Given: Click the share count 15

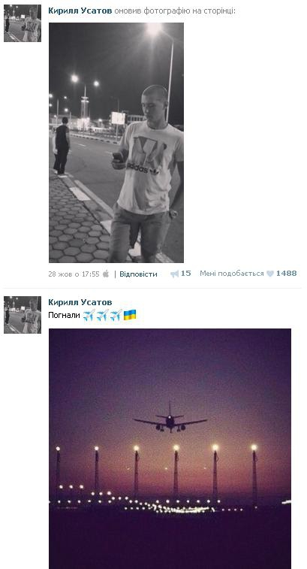Looking at the screenshot, I should click(185, 274).
